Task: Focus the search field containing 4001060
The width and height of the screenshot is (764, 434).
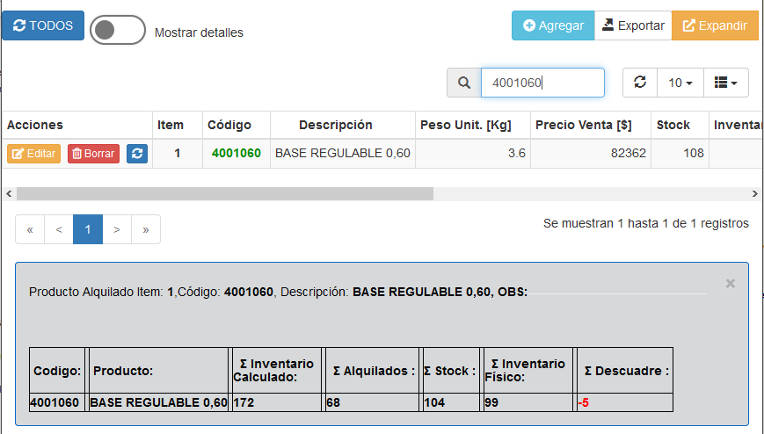Action: point(542,83)
